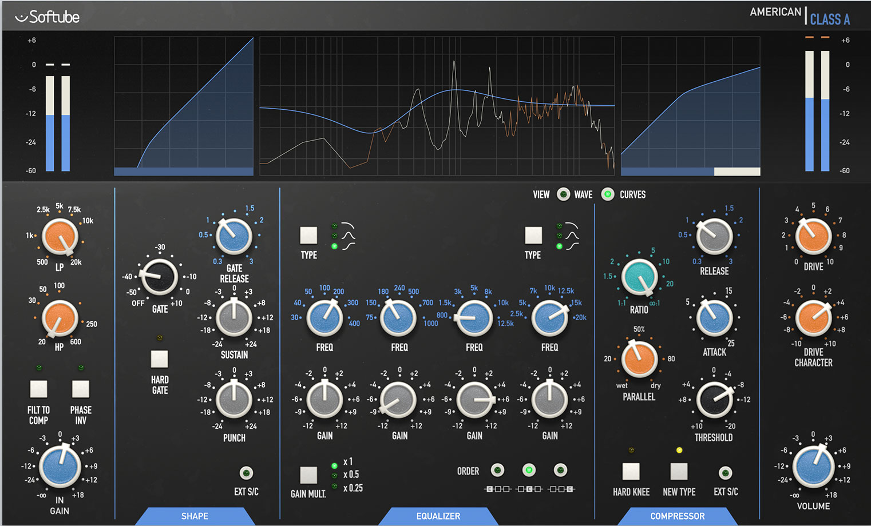871x526 pixels.
Task: Switch view to CURVES
Action: click(608, 194)
